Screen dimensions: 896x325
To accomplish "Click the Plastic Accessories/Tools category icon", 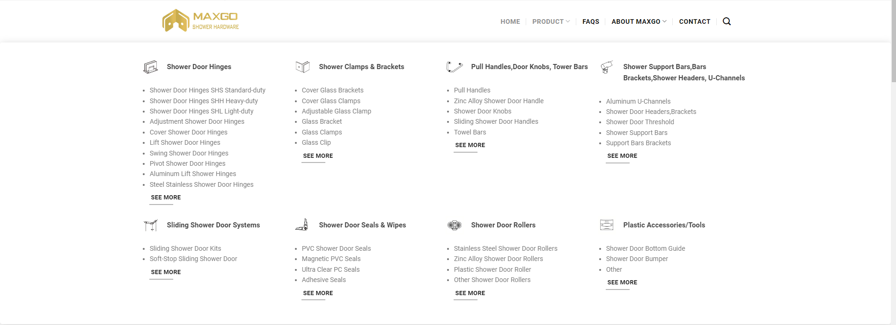I will click(x=607, y=225).
